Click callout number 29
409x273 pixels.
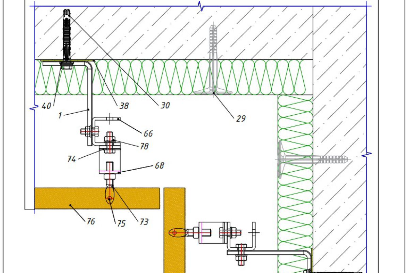pyautogui.click(x=241, y=118)
